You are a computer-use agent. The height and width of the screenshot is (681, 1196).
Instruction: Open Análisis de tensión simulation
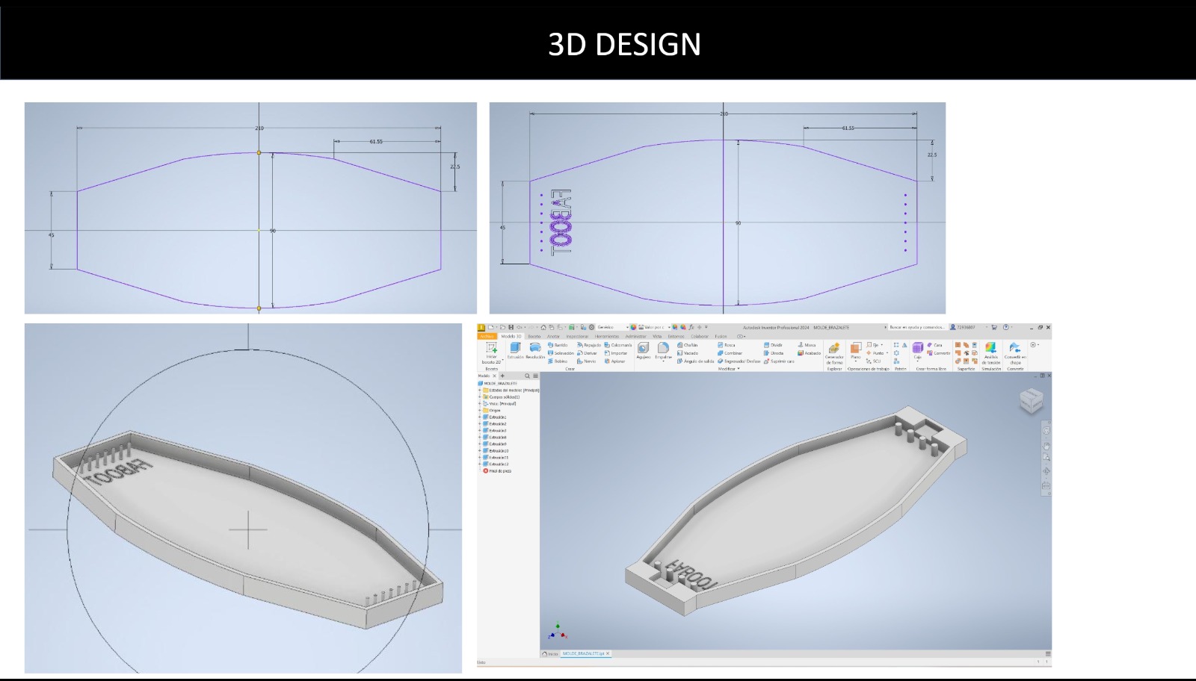click(x=990, y=353)
